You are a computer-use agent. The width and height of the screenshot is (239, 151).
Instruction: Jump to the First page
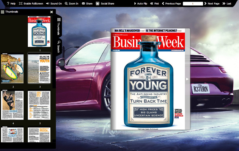[154, 3]
